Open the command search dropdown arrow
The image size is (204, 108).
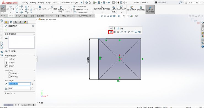pyautogui.click(x=183, y=2)
